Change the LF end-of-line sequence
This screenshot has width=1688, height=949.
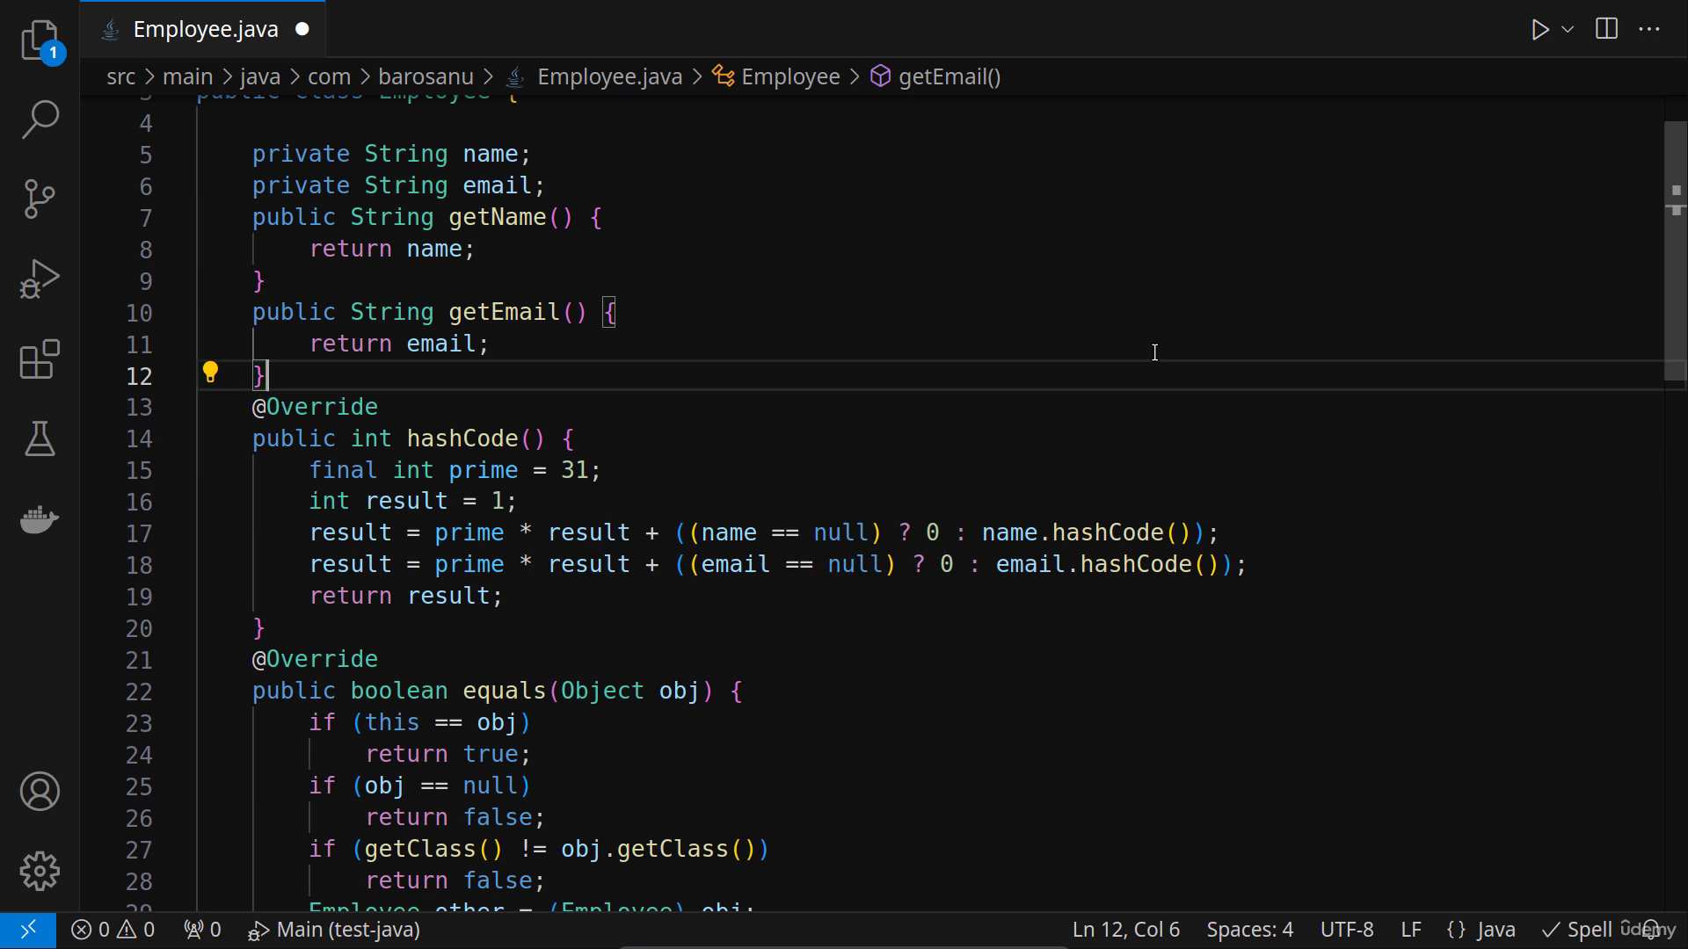1410,930
